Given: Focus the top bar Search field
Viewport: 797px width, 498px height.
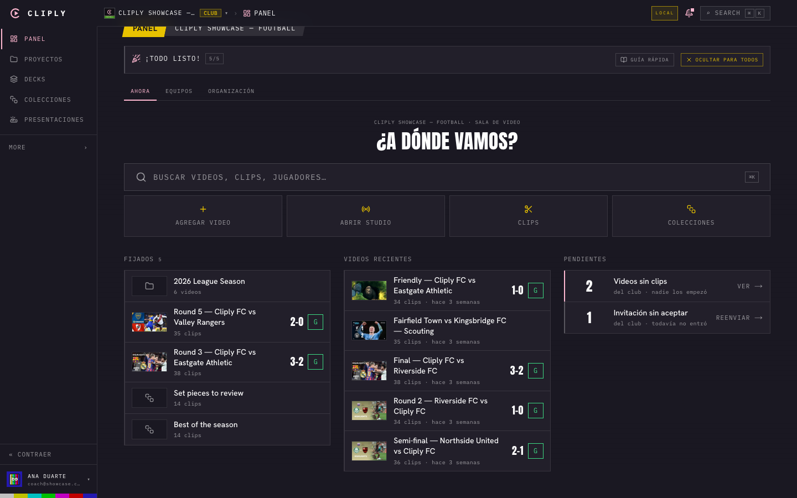Looking at the screenshot, I should click(x=735, y=13).
